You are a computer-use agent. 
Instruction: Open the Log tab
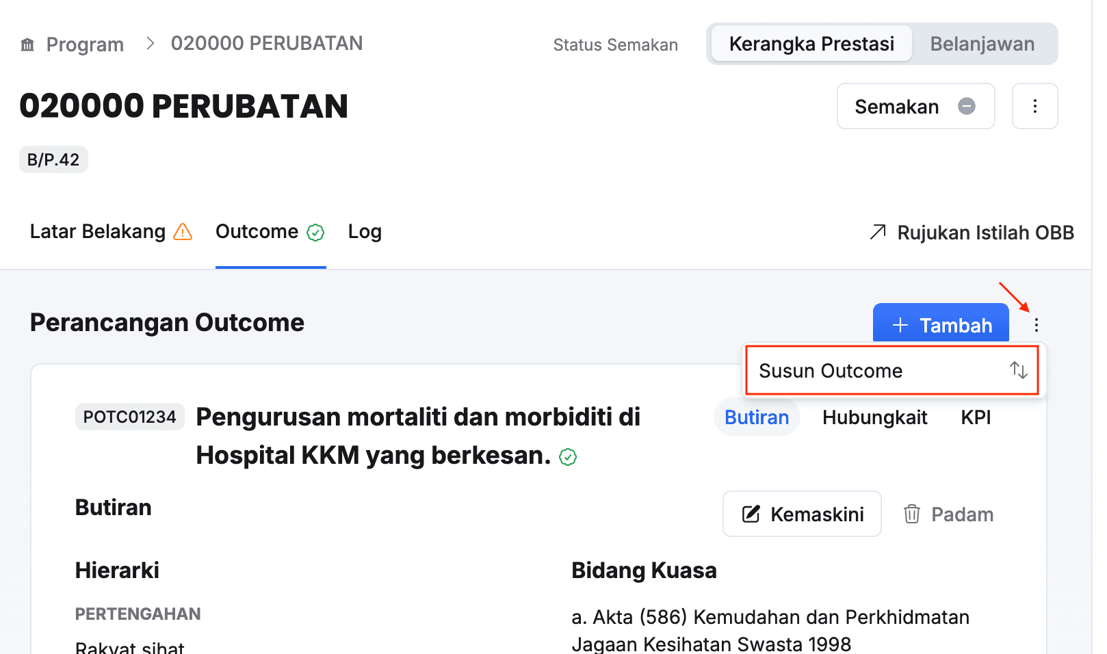tap(365, 232)
